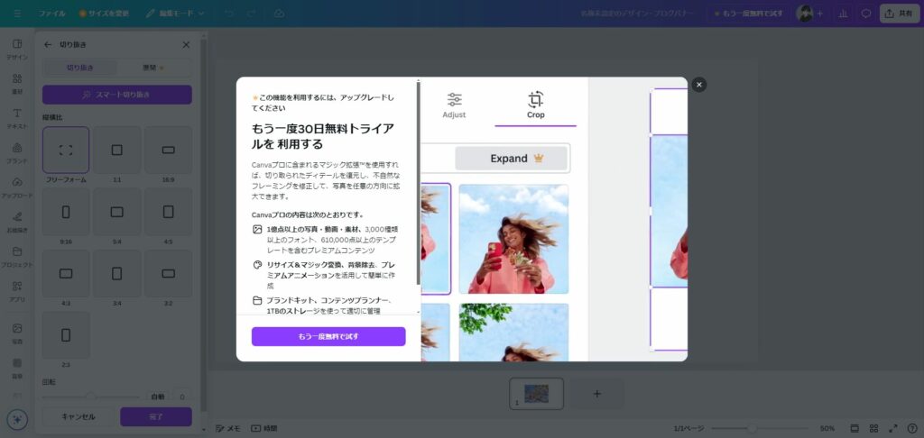Select the 切り抜き tab
Screen dimensions: 924x438
coord(80,68)
